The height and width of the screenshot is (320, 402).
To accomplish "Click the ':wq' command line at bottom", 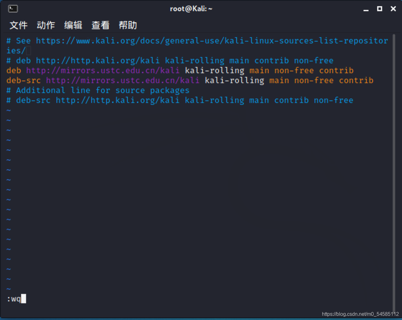I will [x=14, y=299].
